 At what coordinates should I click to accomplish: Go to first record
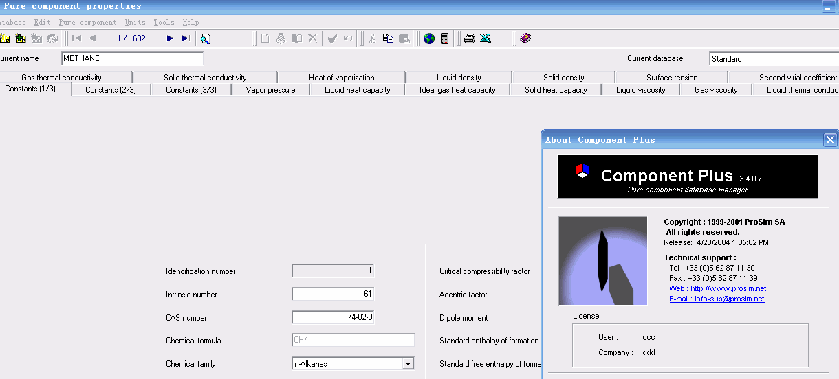(x=76, y=38)
